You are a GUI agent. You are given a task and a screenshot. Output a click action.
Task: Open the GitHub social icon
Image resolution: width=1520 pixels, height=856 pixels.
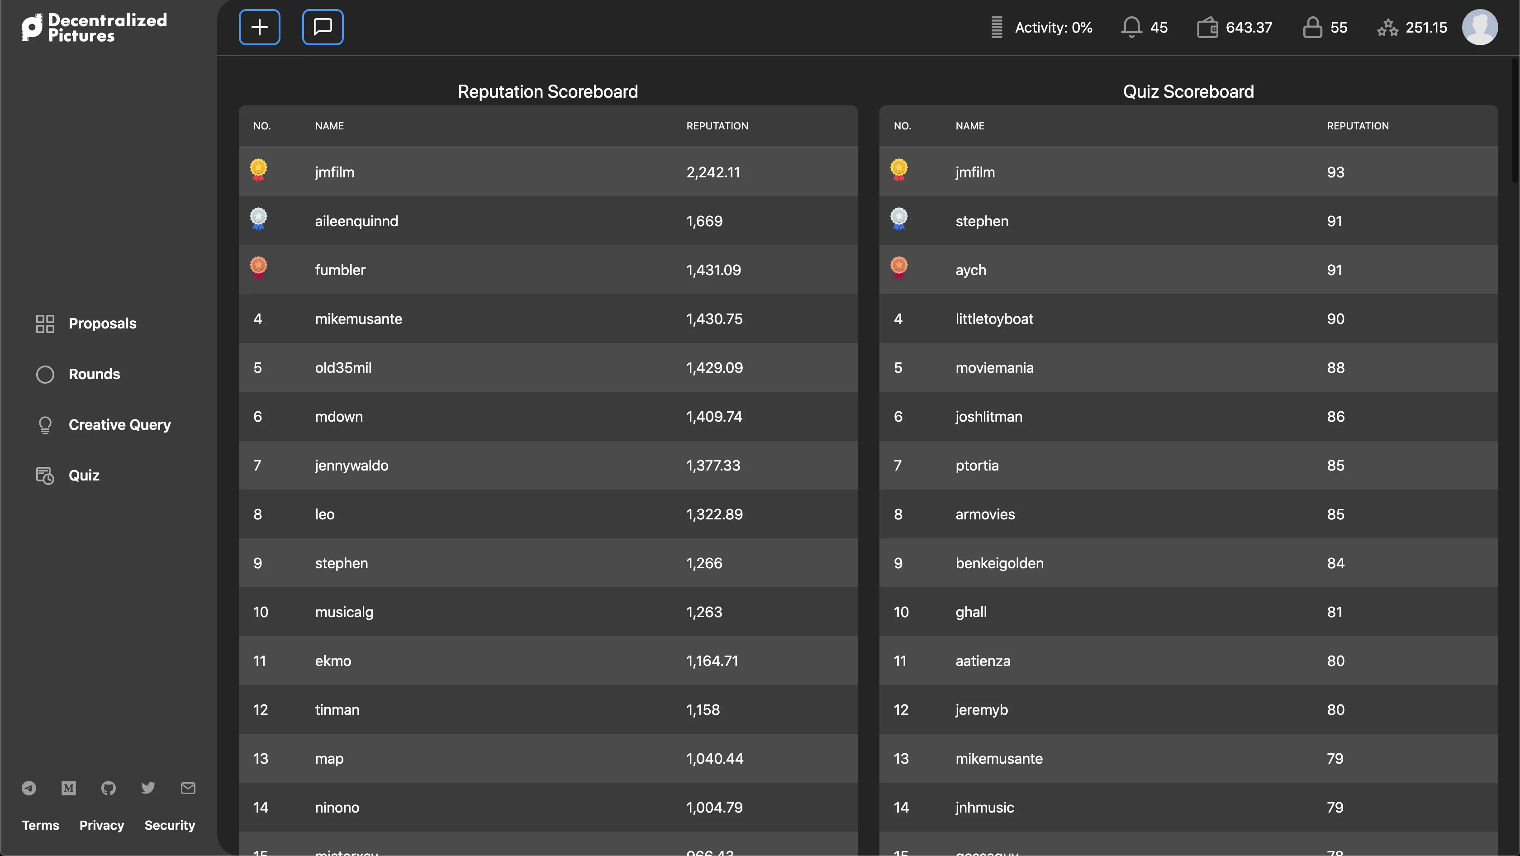(x=109, y=788)
